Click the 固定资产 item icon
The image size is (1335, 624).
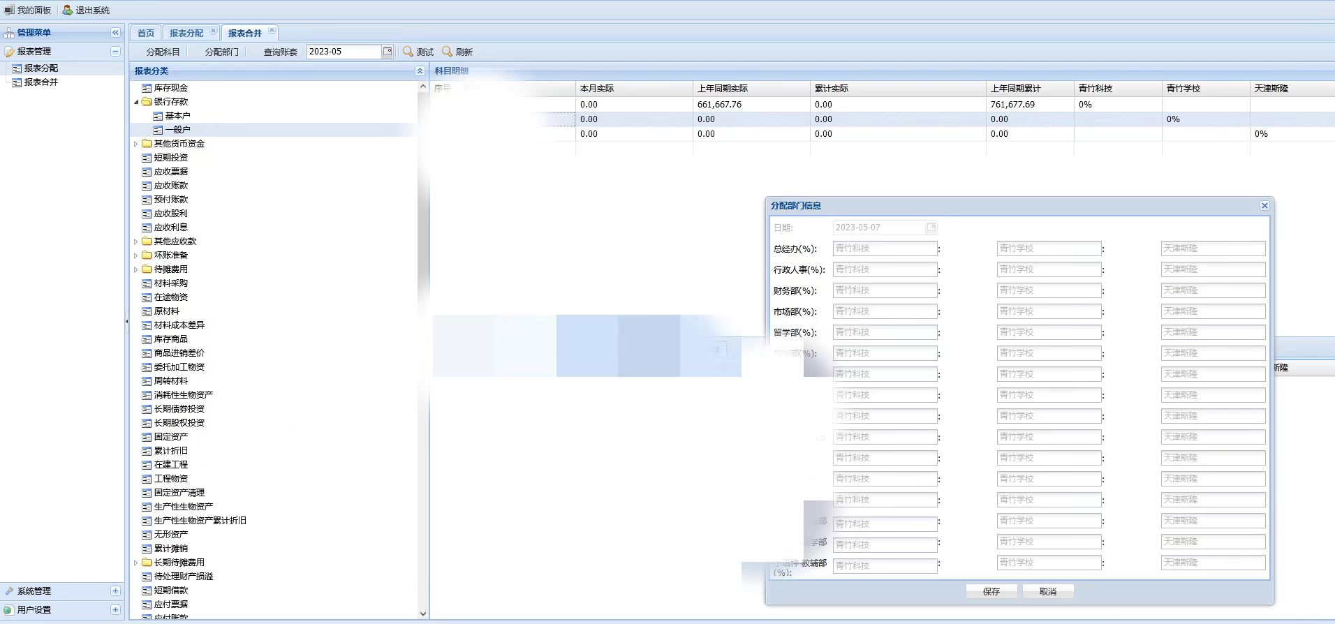pos(147,437)
